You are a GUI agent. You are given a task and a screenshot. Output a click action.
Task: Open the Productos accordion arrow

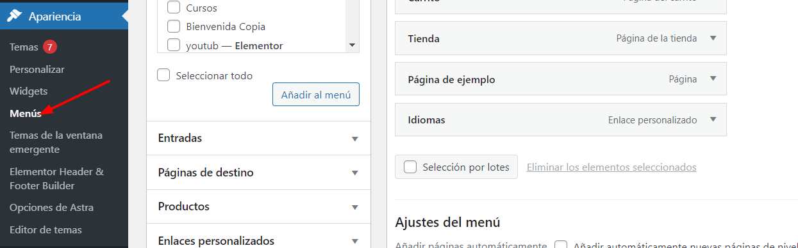click(x=355, y=207)
